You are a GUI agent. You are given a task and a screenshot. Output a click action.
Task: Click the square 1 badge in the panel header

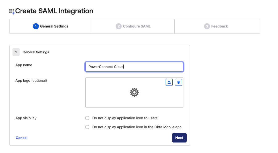point(16,52)
